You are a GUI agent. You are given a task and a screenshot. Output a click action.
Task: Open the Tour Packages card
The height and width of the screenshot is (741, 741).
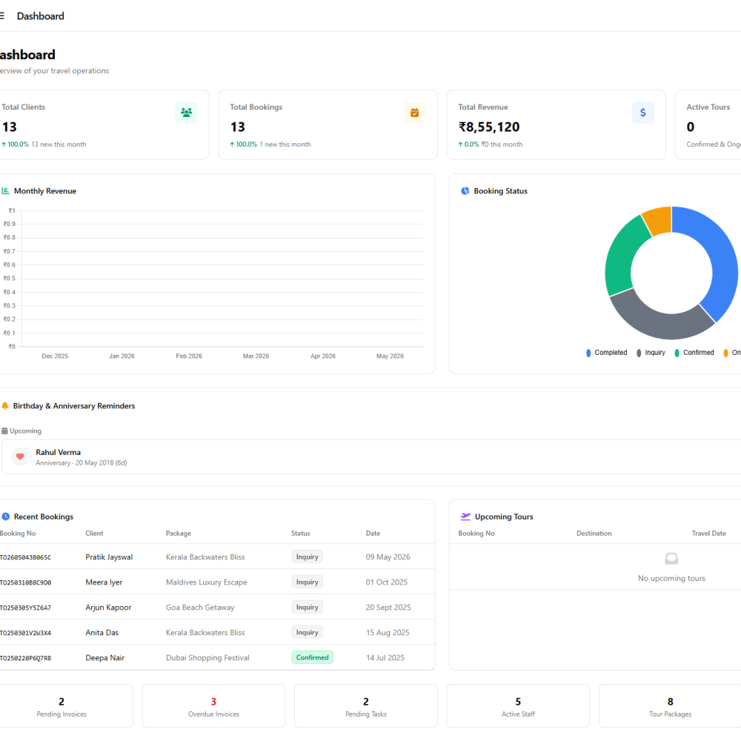pyautogui.click(x=670, y=706)
